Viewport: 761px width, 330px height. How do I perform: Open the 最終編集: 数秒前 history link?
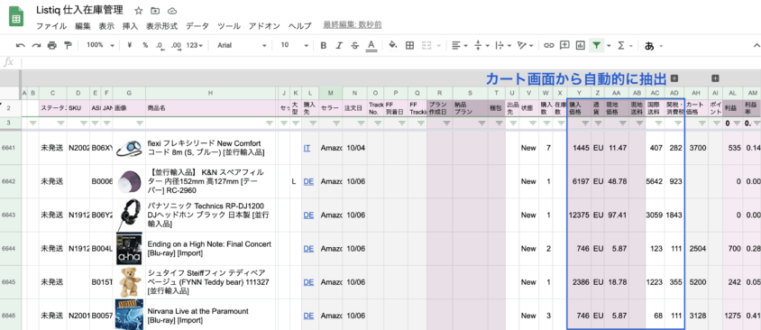[x=353, y=25]
